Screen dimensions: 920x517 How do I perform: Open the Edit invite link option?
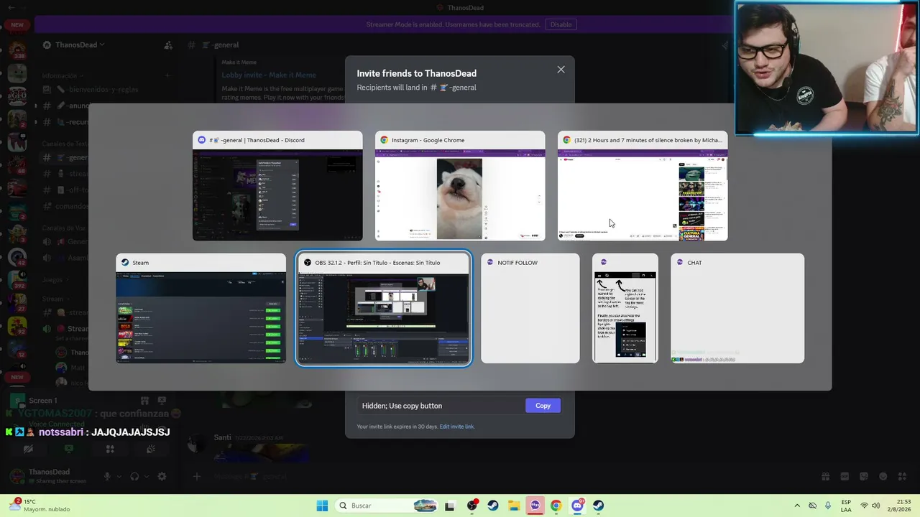tap(456, 427)
